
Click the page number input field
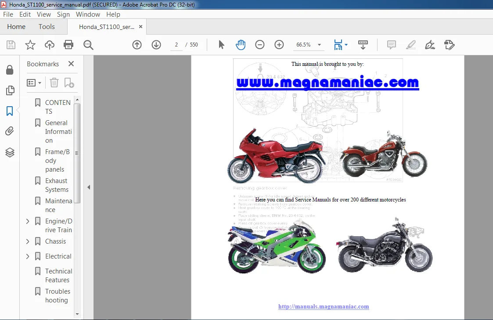(176, 45)
